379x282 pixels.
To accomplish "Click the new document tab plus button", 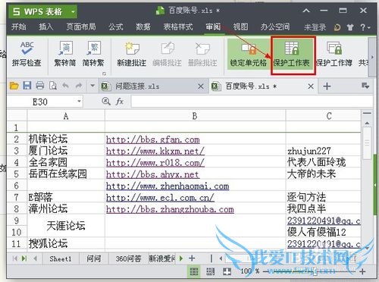I will point(327,86).
